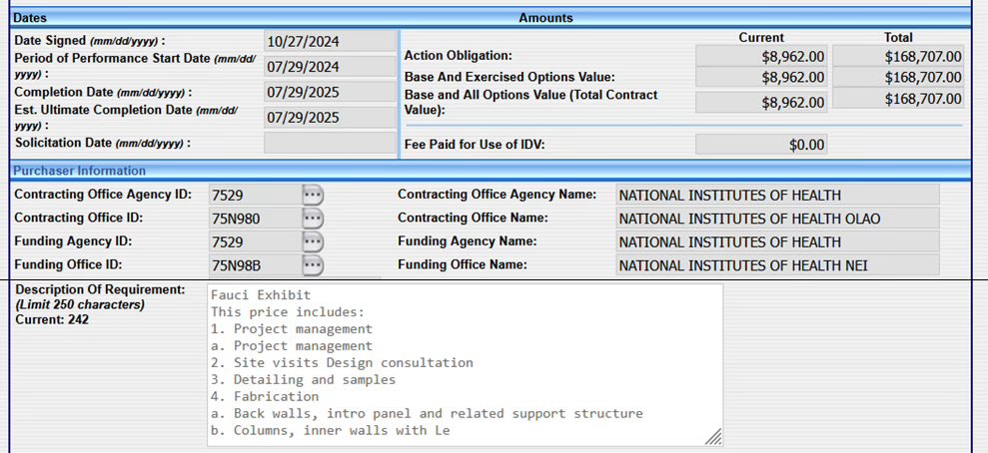The width and height of the screenshot is (988, 453).
Task: Select Total Base And Exercised Options Value
Action: click(x=898, y=77)
